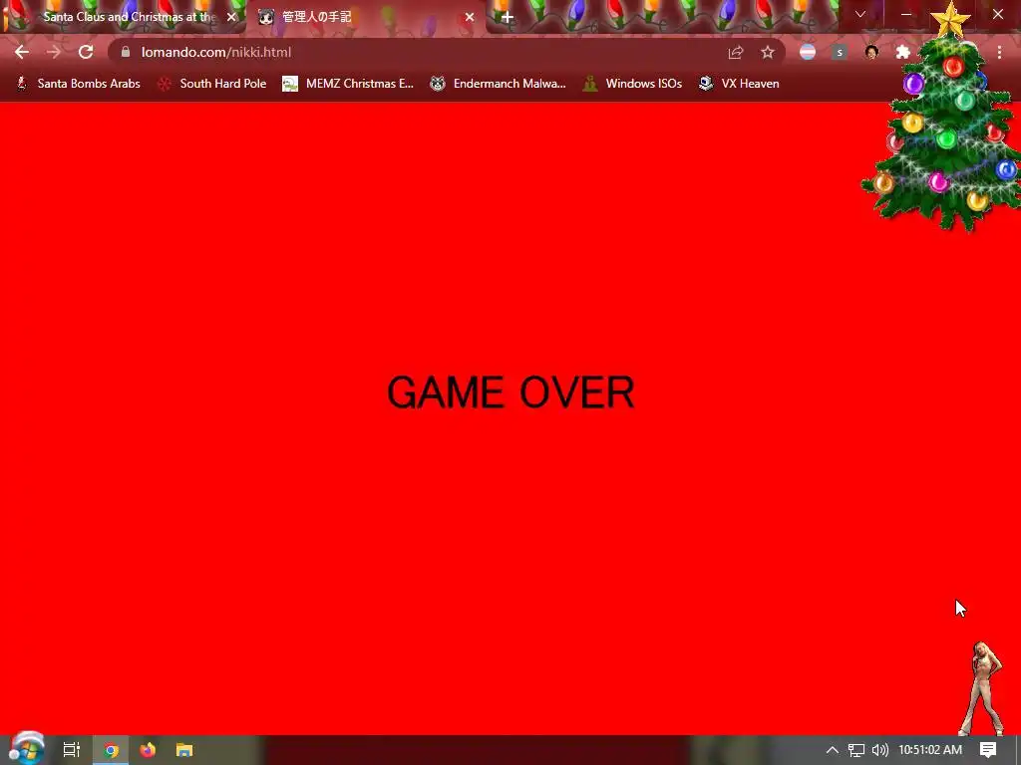Launch Firefox from the taskbar
Viewport: 1021px width, 765px height.
tap(148, 750)
